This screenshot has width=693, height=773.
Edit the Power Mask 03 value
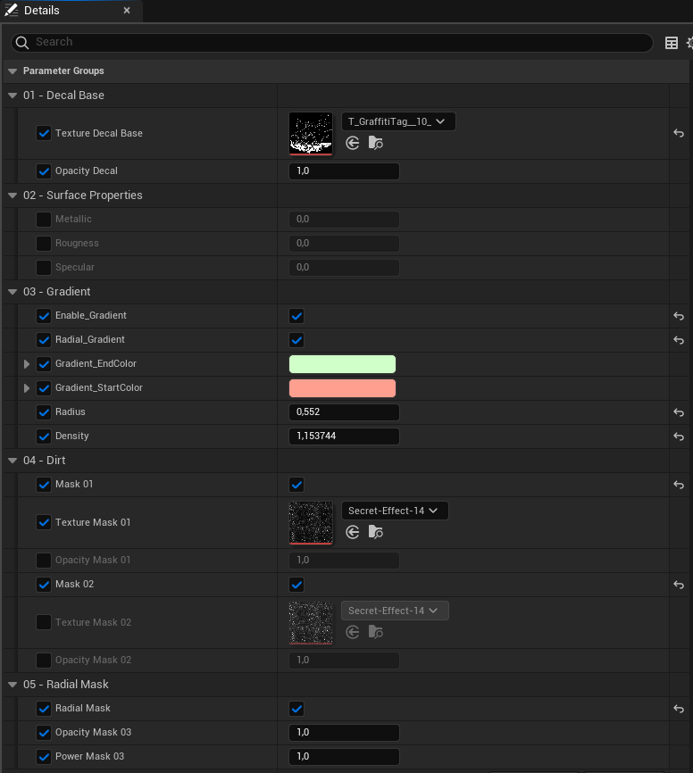pyautogui.click(x=345, y=757)
